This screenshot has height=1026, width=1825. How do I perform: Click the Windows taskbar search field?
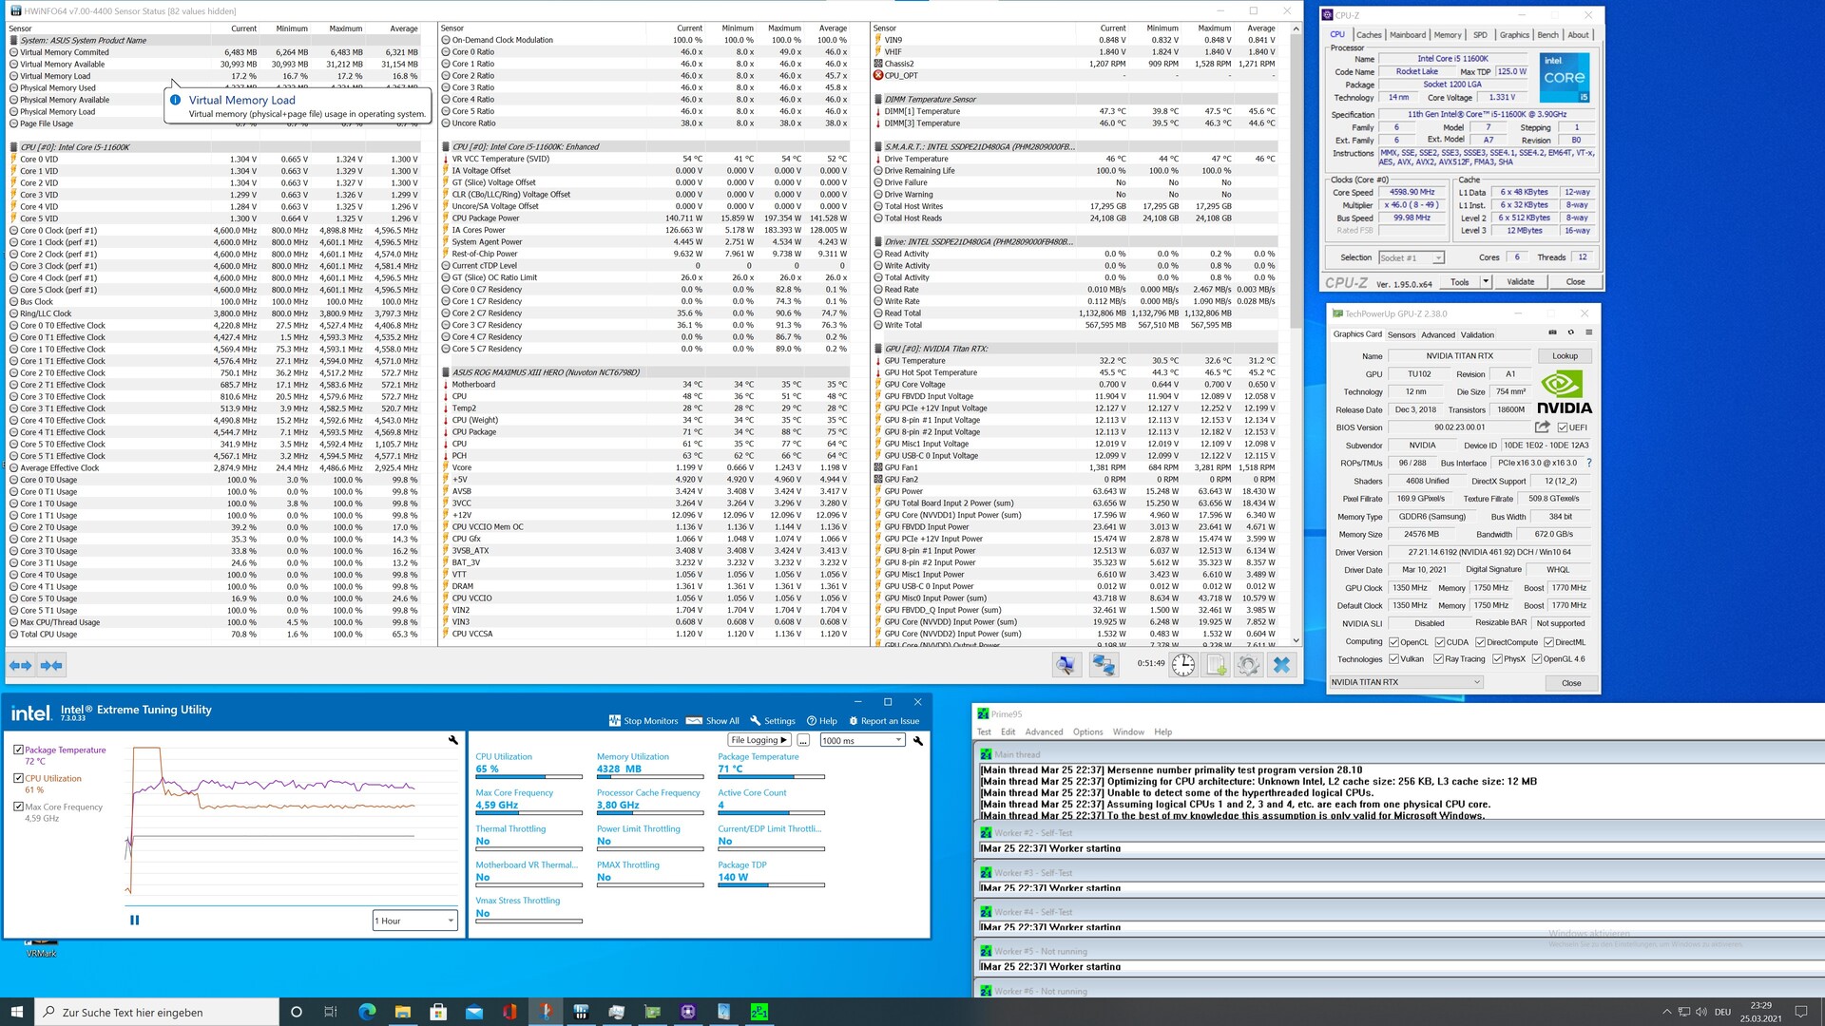pos(157,1012)
